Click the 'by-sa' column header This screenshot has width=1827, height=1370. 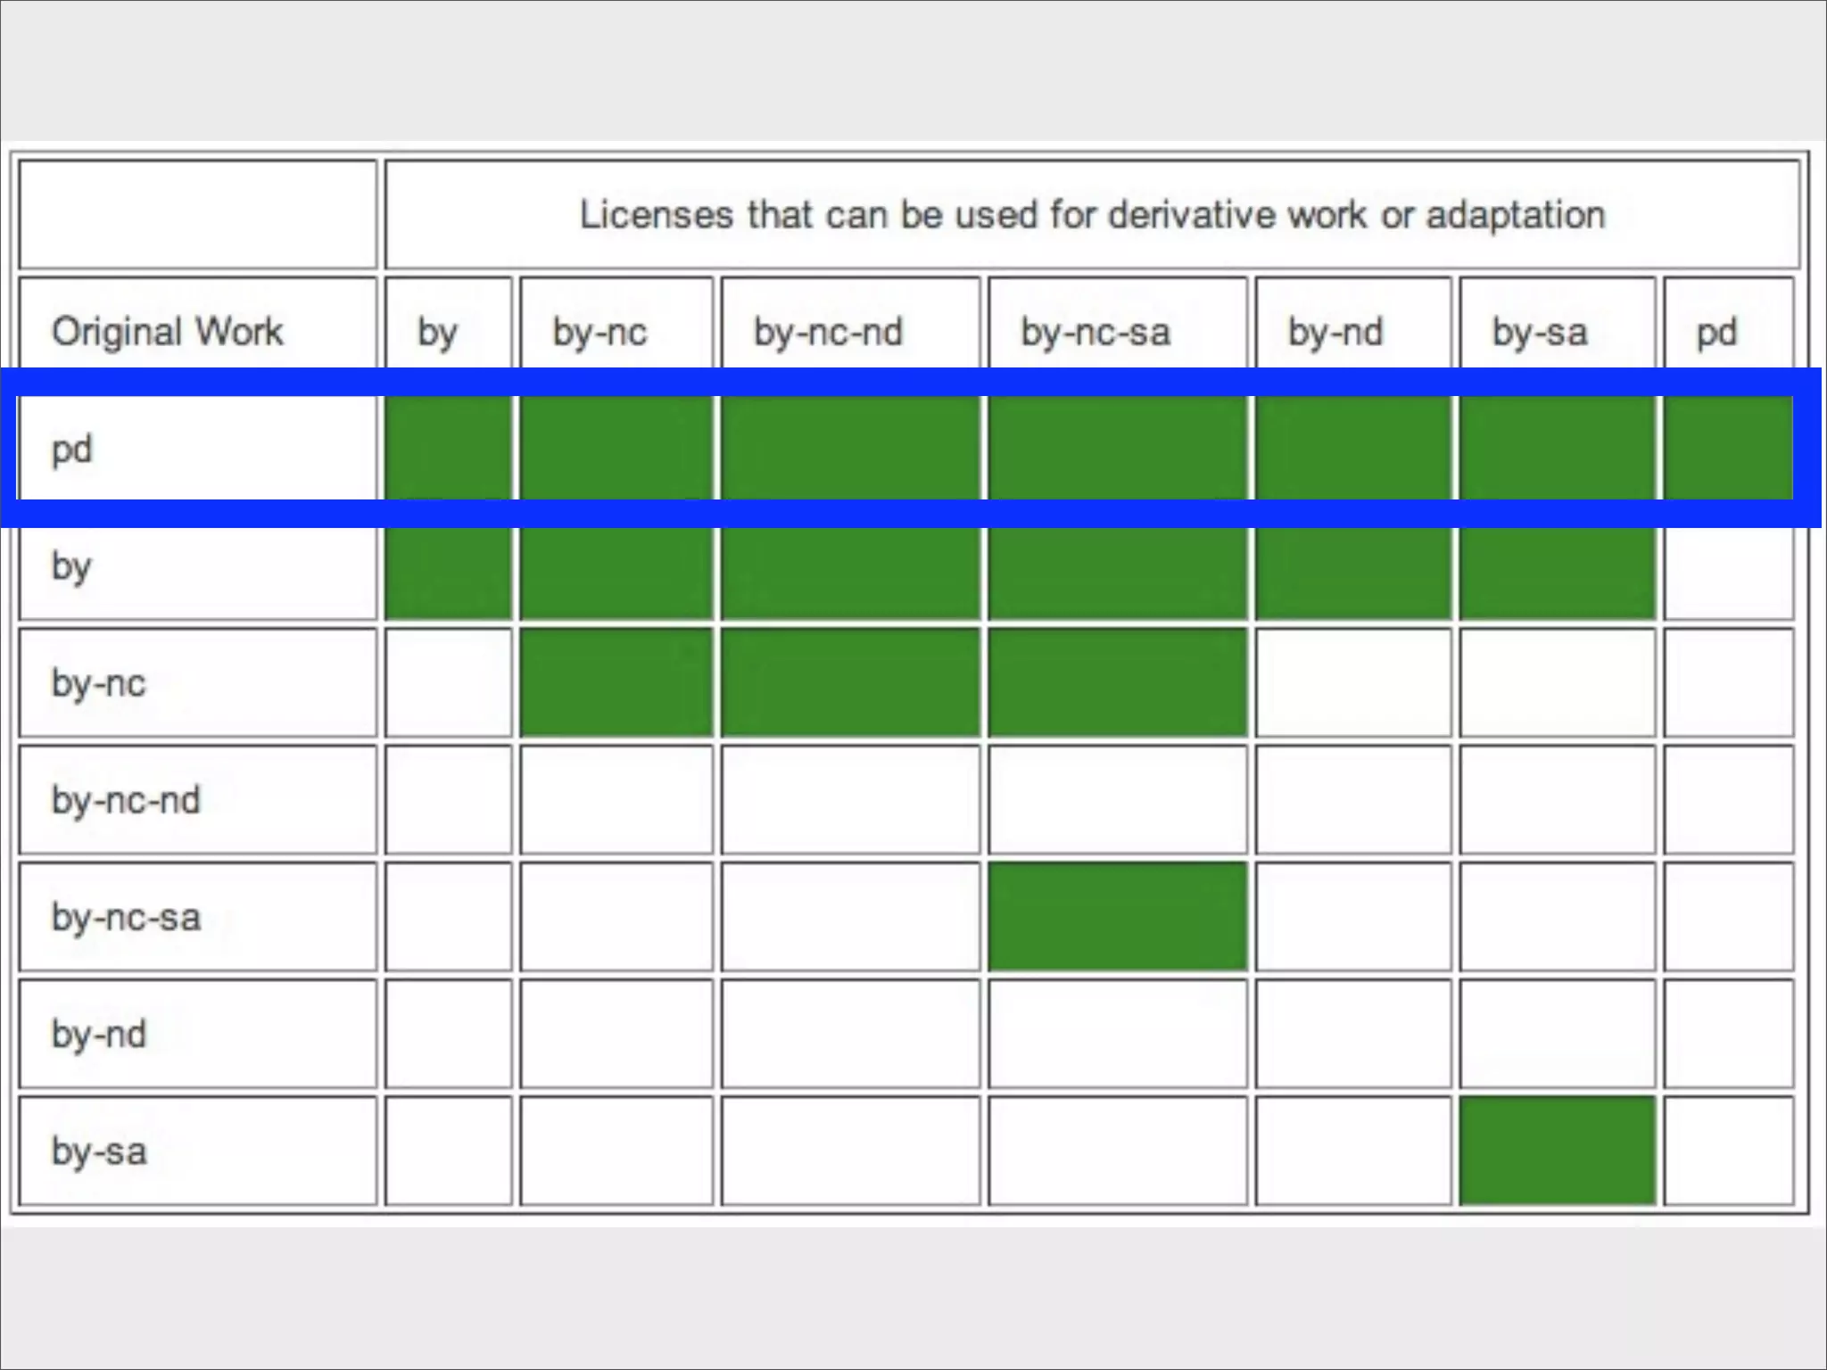coord(1540,332)
